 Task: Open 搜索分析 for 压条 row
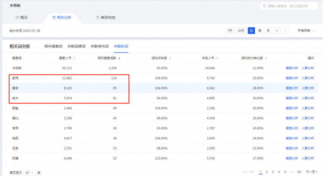click(292, 148)
